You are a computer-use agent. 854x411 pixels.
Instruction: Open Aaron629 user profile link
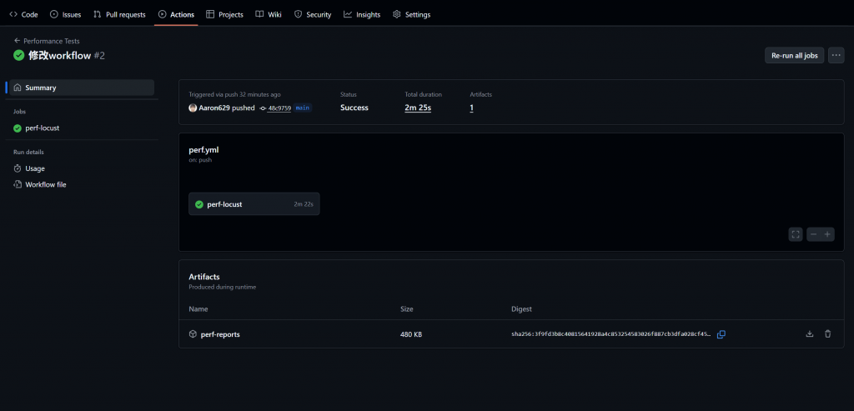point(214,108)
